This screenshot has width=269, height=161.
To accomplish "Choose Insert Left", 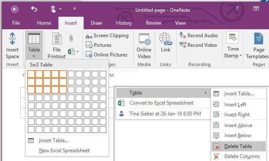I will 238,105.
